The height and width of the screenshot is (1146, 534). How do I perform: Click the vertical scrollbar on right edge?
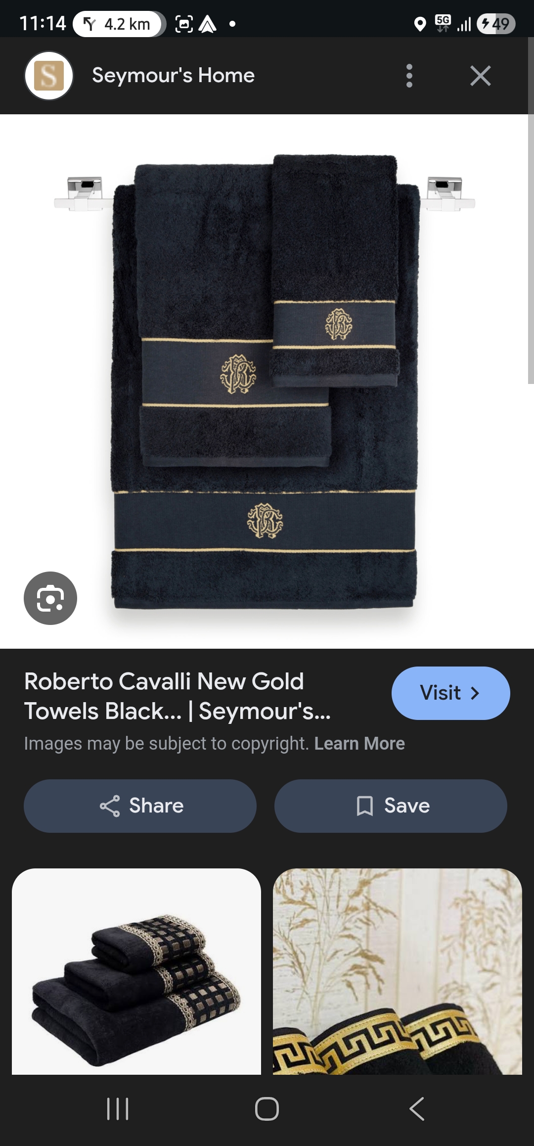coord(531,210)
